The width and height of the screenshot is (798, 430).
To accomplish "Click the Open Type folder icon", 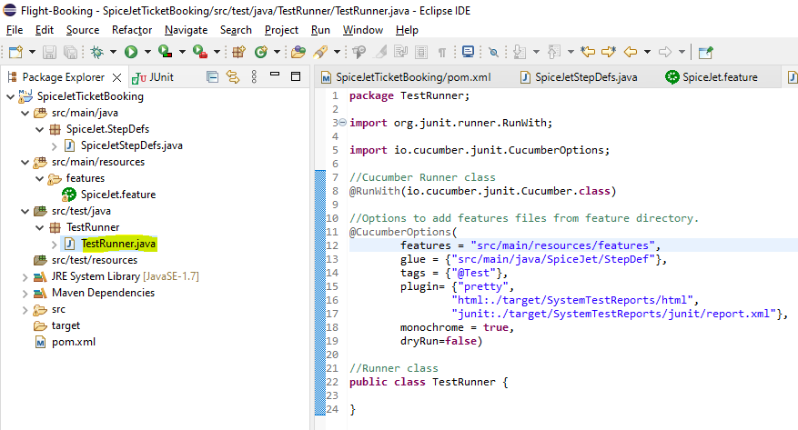I will point(298,52).
